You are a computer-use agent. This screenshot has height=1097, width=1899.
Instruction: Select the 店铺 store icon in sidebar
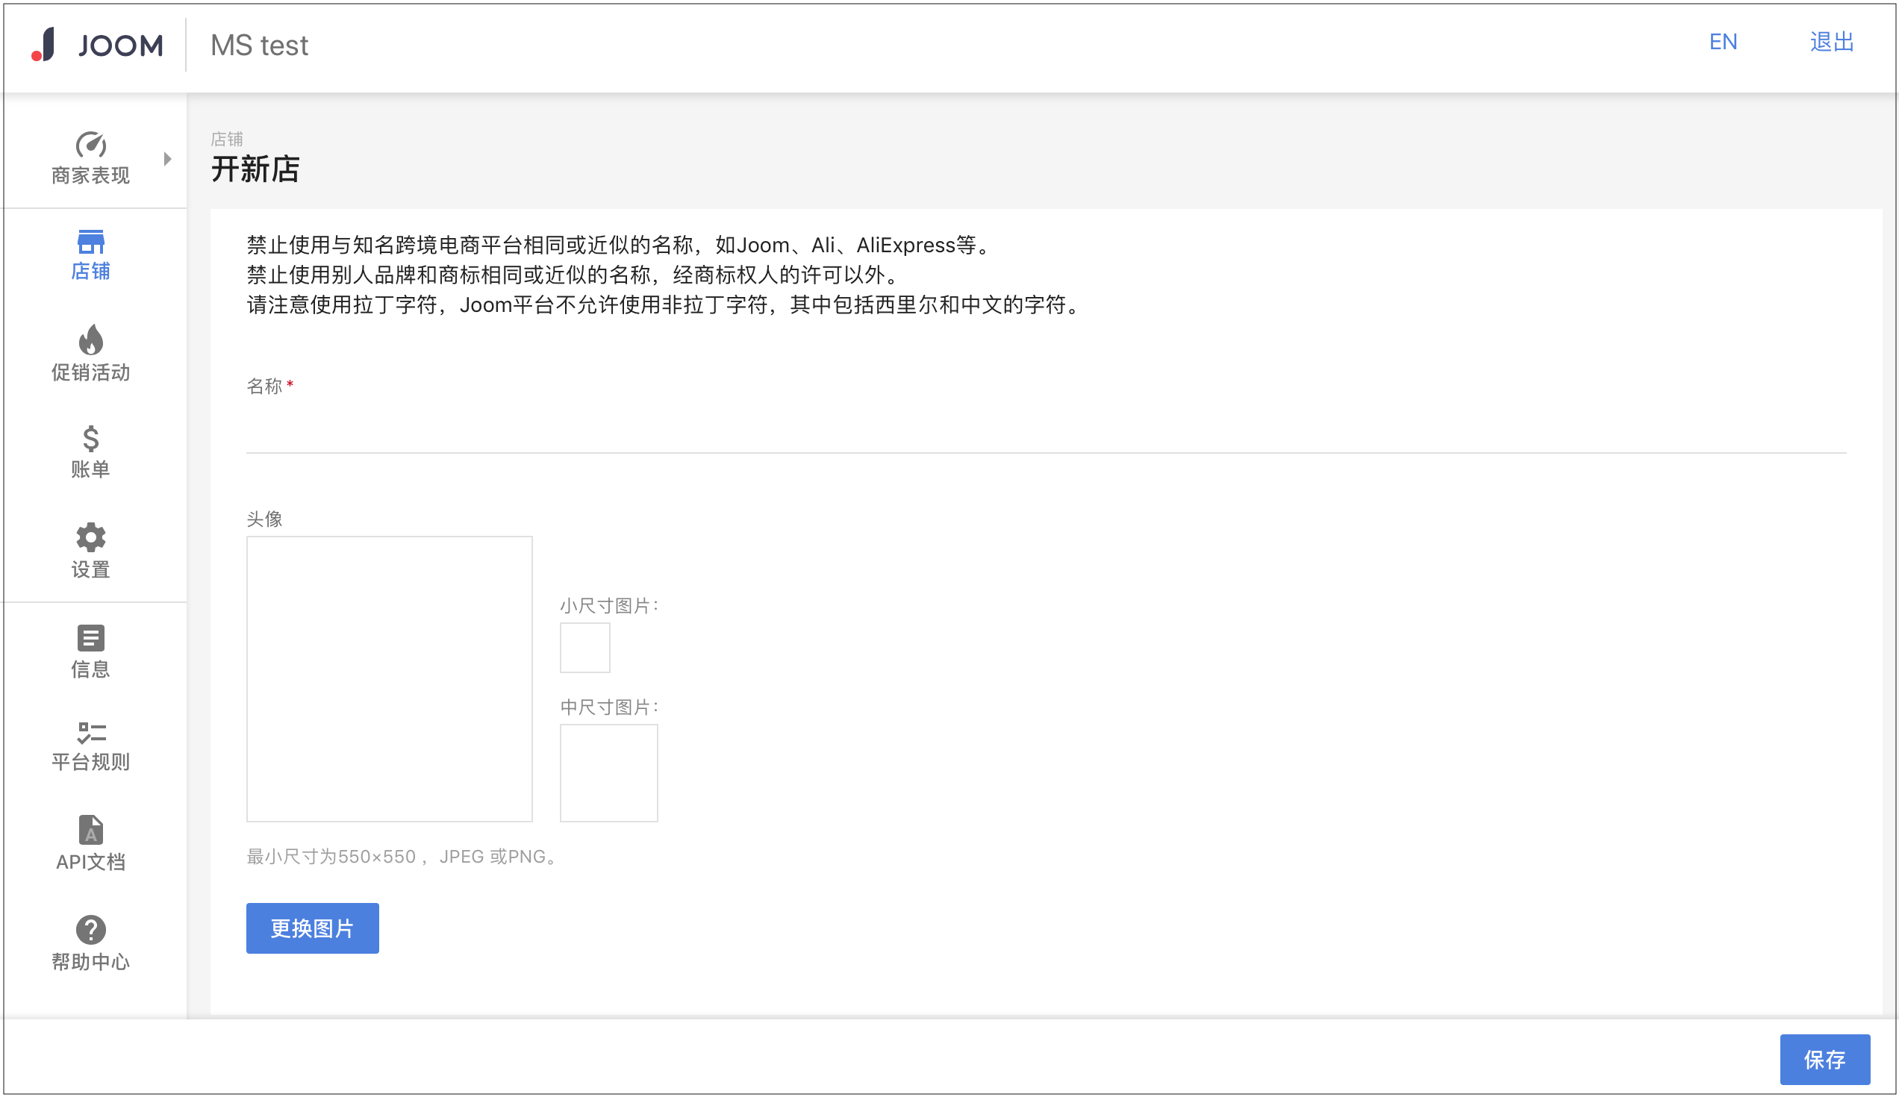coord(90,243)
